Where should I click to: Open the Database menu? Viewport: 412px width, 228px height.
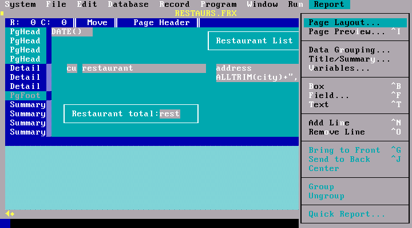(128, 5)
